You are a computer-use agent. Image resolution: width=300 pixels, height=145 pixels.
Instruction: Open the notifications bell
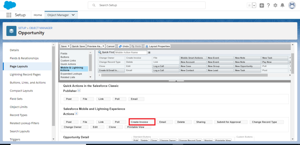[282, 5]
